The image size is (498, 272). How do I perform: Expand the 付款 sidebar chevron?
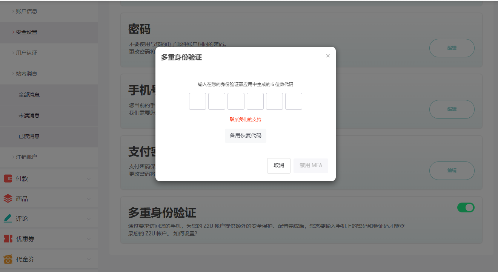click(89, 179)
